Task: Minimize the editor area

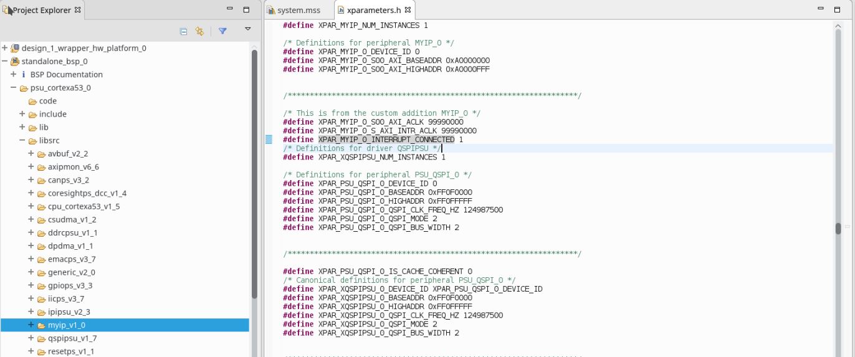Action: pos(821,9)
